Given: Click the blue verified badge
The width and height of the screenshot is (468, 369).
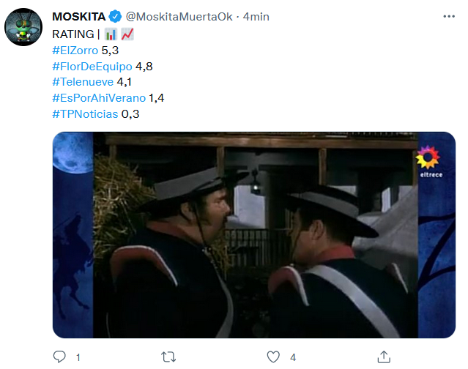Looking at the screenshot, I should (115, 16).
